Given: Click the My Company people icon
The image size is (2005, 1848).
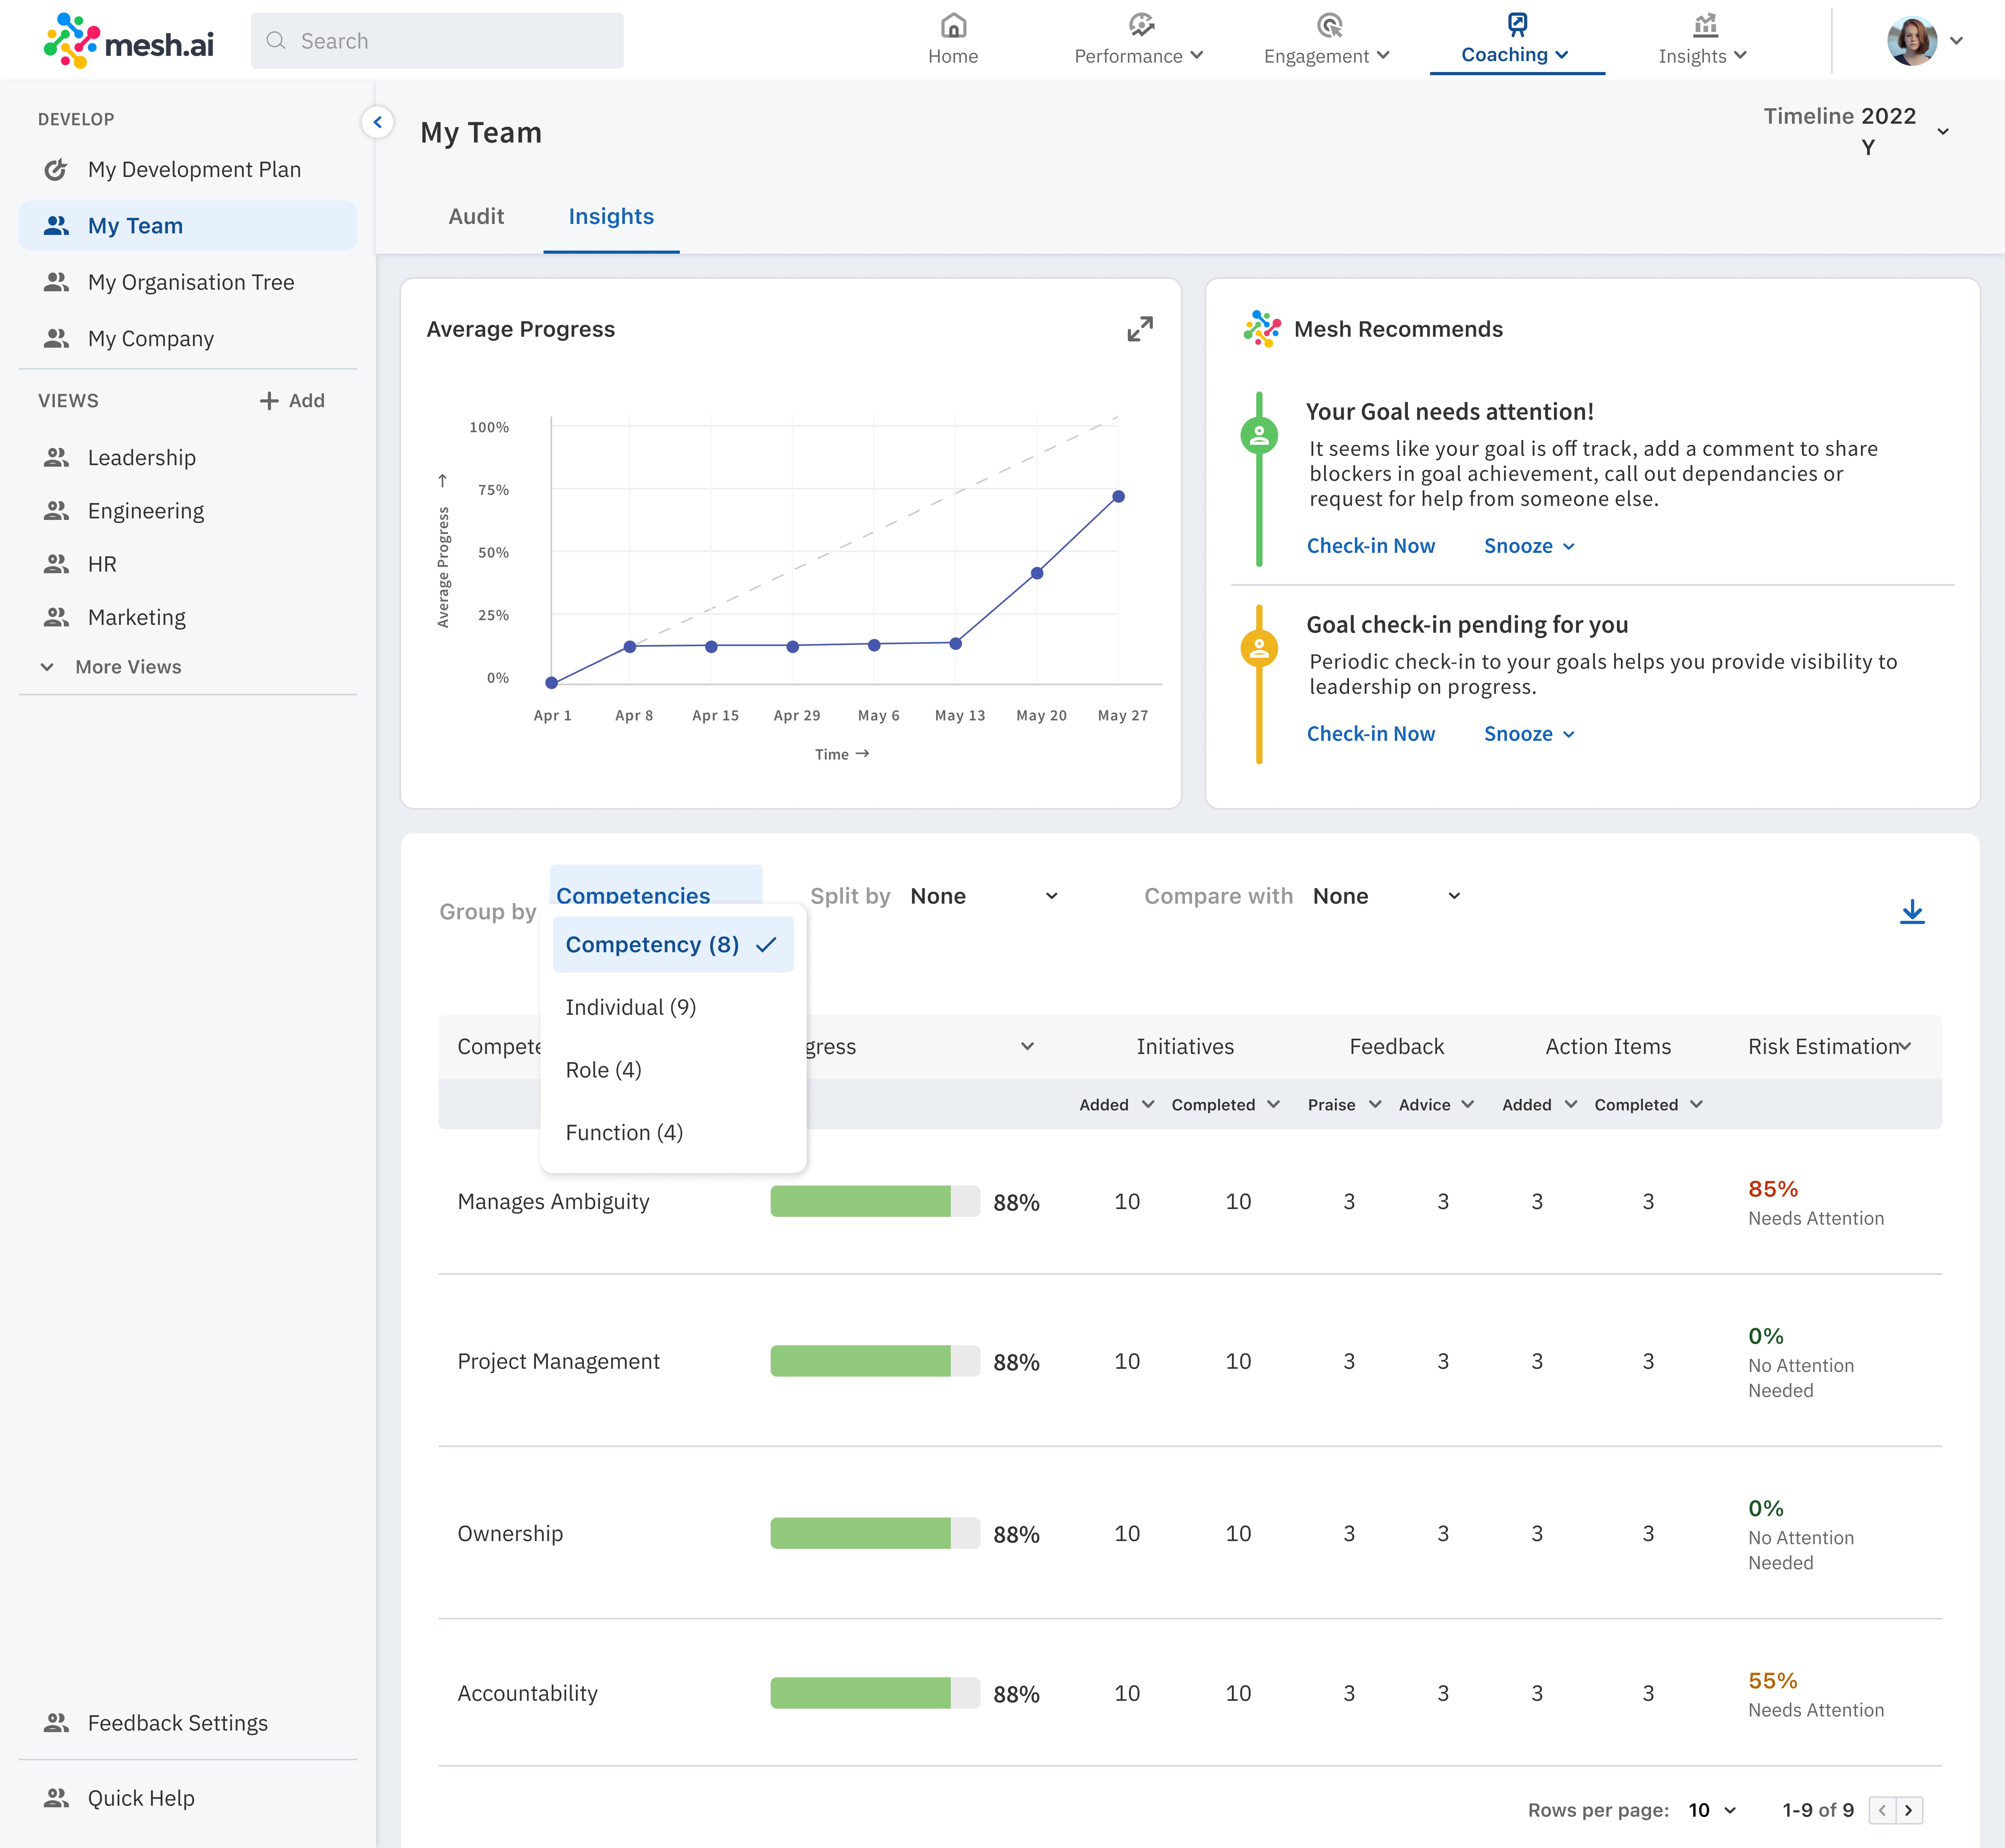Looking at the screenshot, I should (56, 339).
